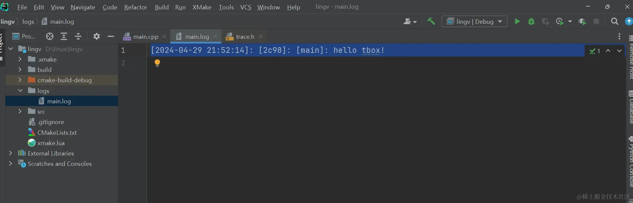Open the Refactor menu
Image resolution: width=633 pixels, height=203 pixels.
[136, 7]
